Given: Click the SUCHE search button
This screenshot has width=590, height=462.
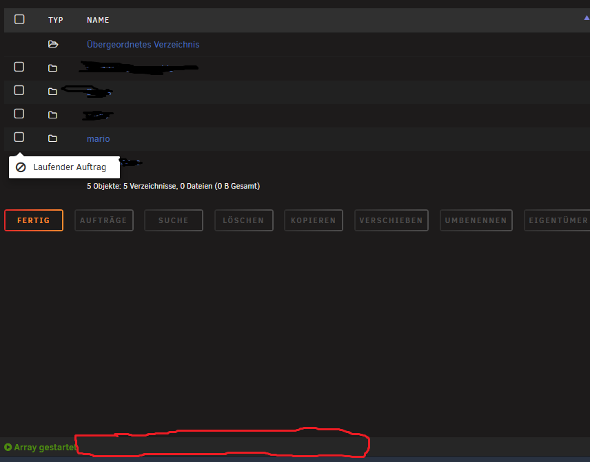Looking at the screenshot, I should [174, 220].
